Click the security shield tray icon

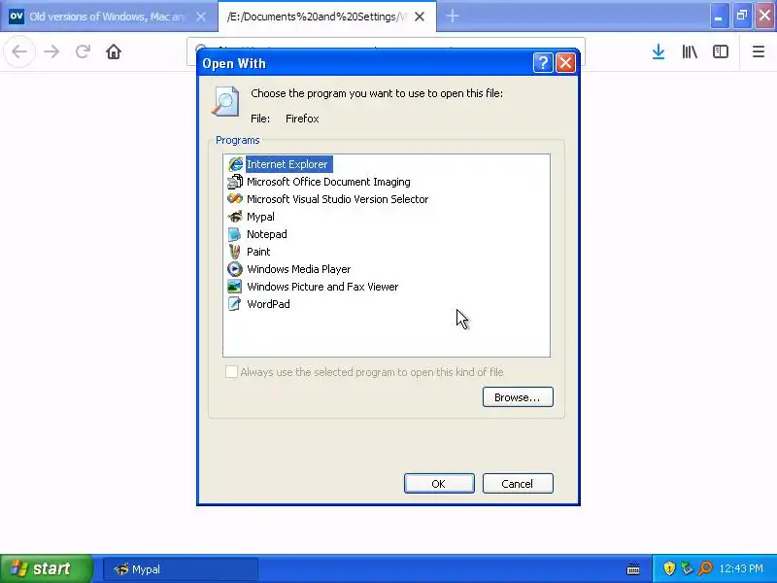tap(669, 568)
